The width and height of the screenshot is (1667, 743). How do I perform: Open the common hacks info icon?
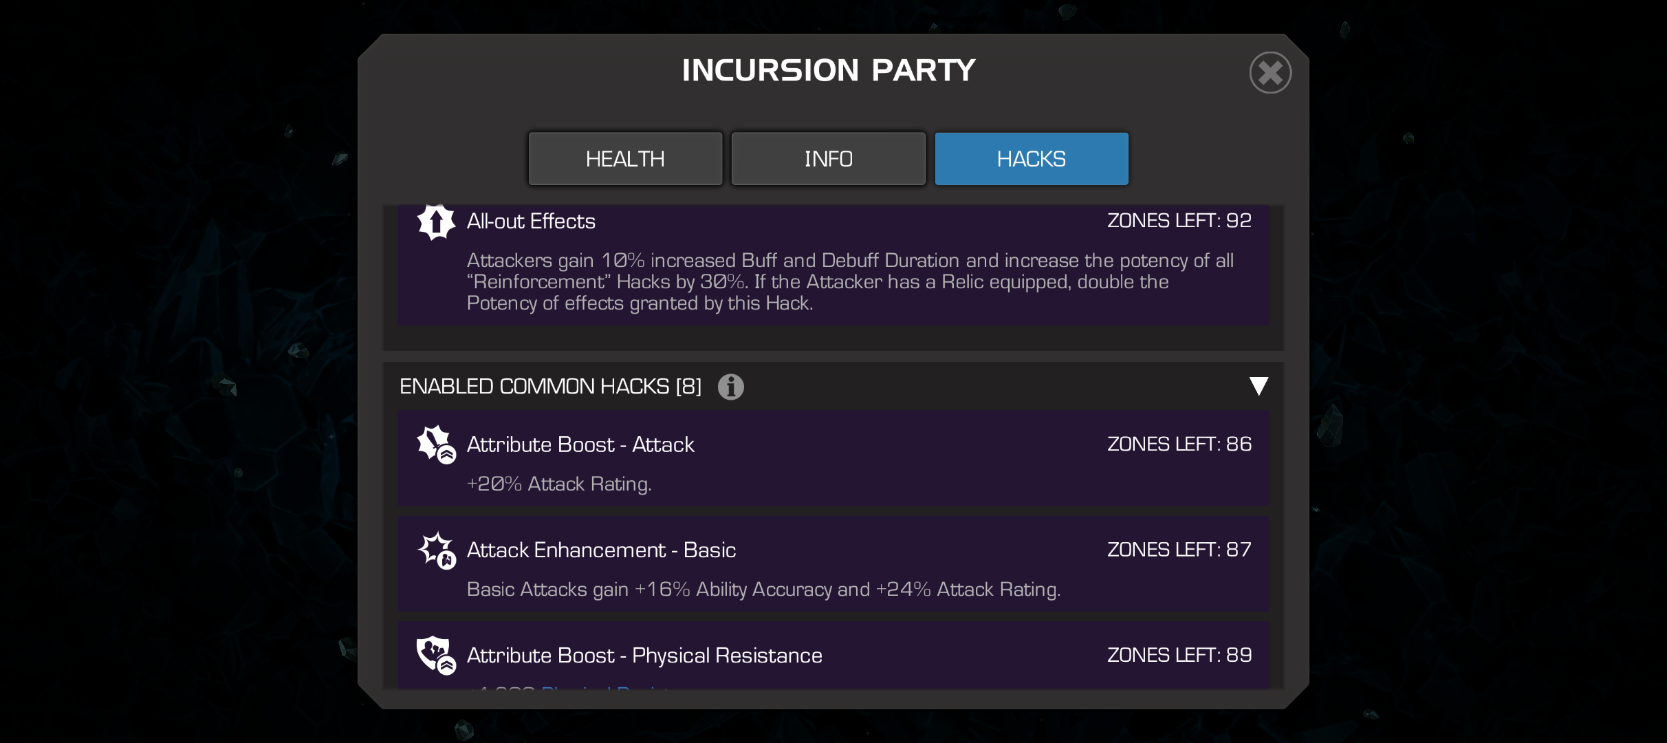730,387
